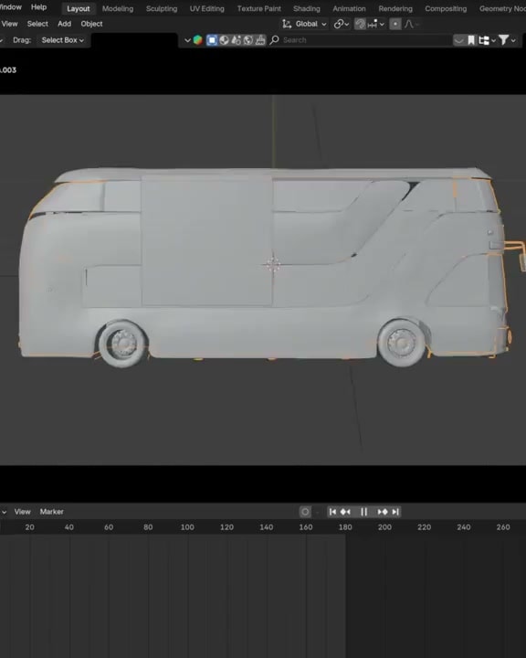
Task: Open Global transform orientation dropdown
Action: 306,24
